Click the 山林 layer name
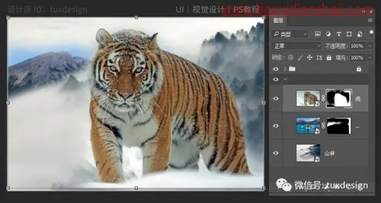Viewport: 381px width, 203px height. click(330, 153)
